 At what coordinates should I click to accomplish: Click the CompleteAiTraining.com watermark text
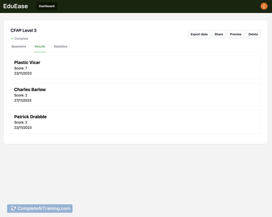[x=44, y=208]
